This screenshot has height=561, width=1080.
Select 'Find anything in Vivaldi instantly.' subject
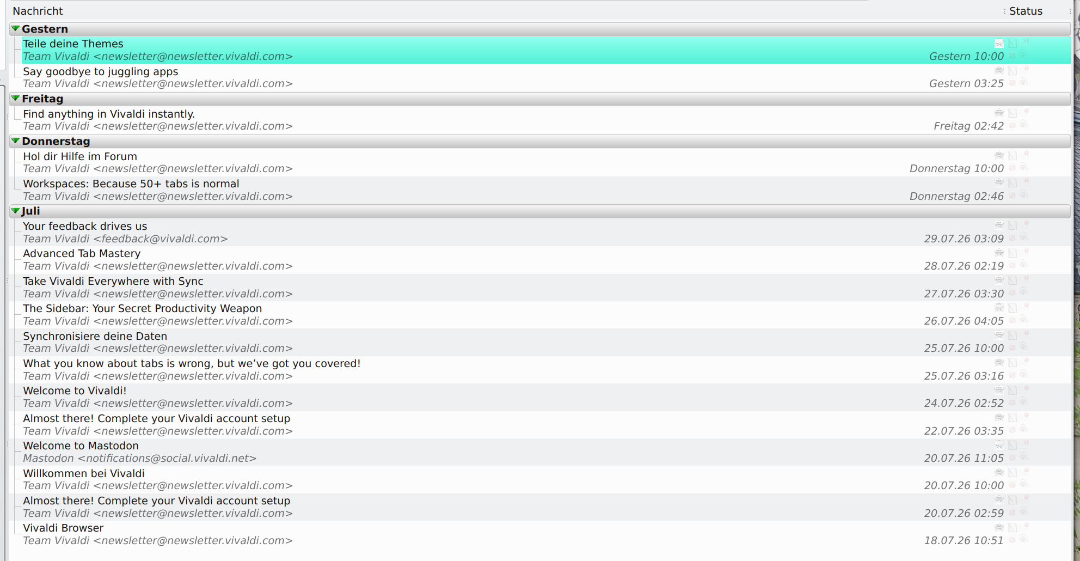109,114
